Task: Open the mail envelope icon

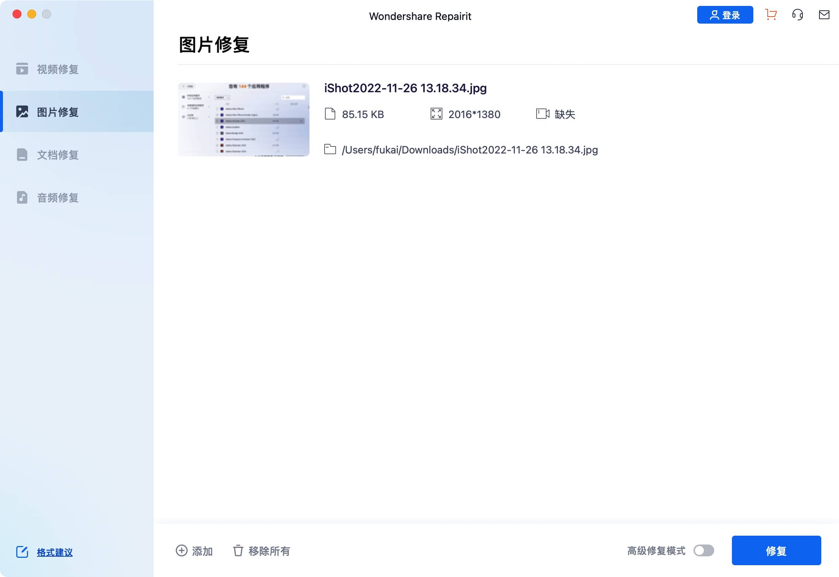Action: 824,15
